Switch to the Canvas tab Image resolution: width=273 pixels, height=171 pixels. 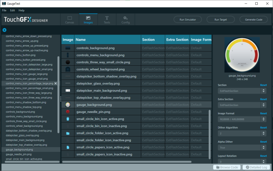[x=70, y=20]
